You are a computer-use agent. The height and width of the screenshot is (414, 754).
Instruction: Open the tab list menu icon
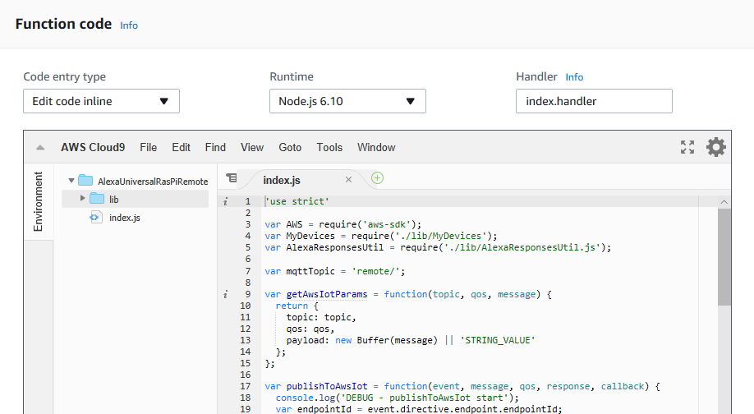(232, 178)
